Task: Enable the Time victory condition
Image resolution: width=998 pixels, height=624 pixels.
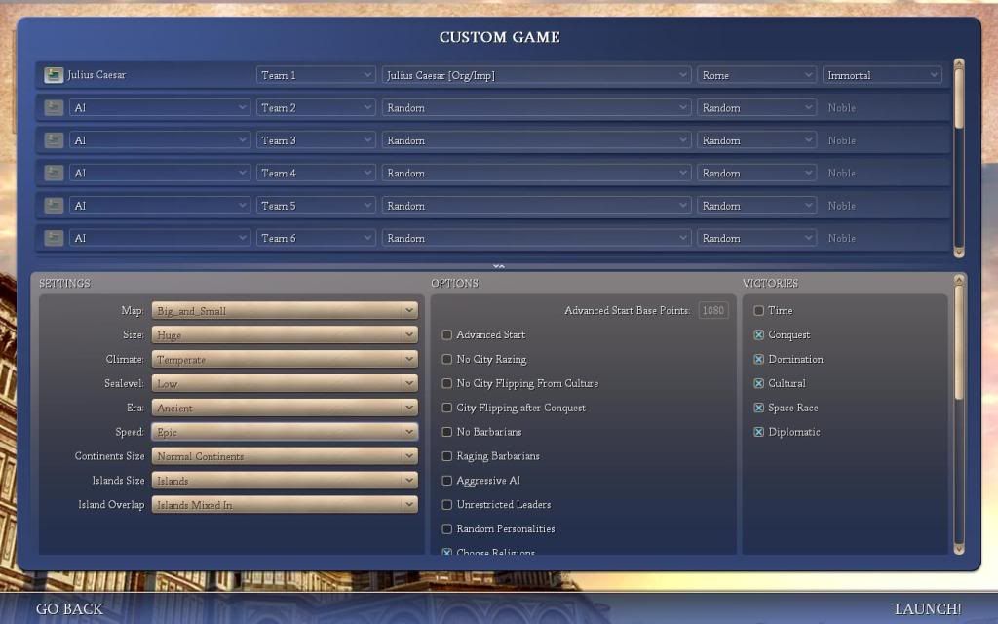Action: point(758,311)
